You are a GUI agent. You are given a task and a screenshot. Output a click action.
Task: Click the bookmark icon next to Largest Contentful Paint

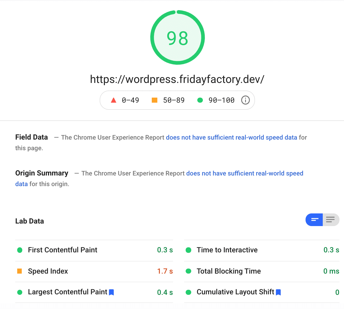pyautogui.click(x=112, y=292)
